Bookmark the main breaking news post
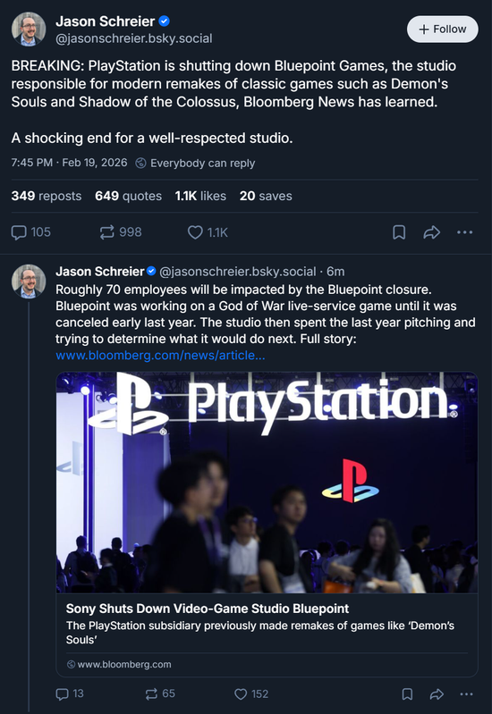492x714 pixels. tap(399, 232)
